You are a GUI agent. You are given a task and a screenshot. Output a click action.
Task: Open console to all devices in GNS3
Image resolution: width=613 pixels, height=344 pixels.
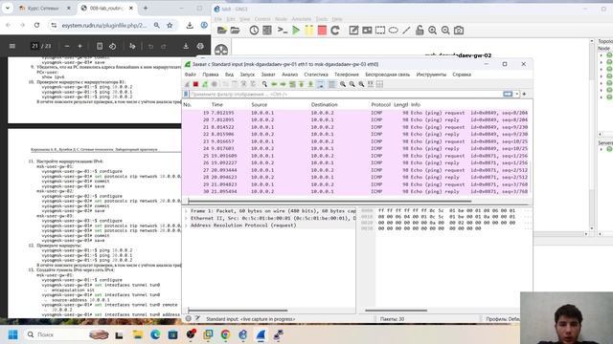click(283, 30)
